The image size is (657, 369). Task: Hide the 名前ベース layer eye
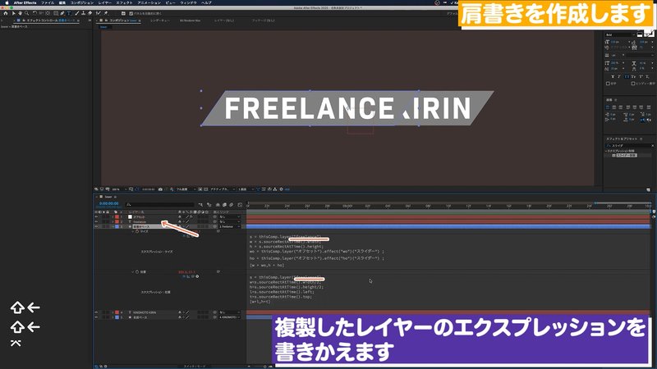(96, 317)
